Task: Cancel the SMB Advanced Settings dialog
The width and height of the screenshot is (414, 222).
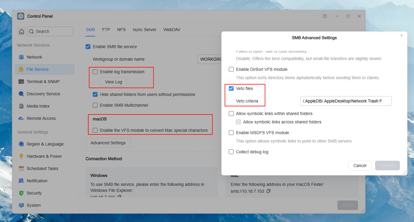Action: coord(360,165)
